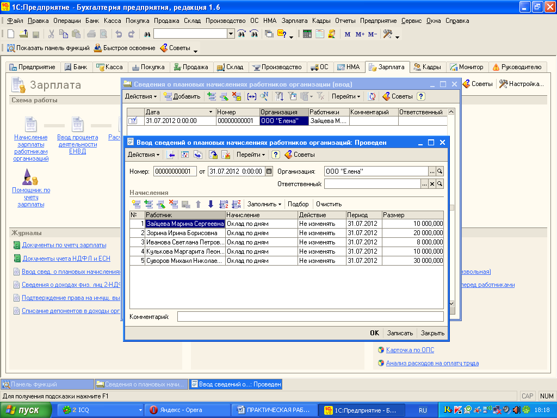This screenshot has height=418, width=557.
Task: Click Показать панель функций button
Action: [x=48, y=48]
